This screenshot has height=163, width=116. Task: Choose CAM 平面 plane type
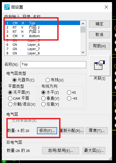pyautogui.click(x=18, y=98)
